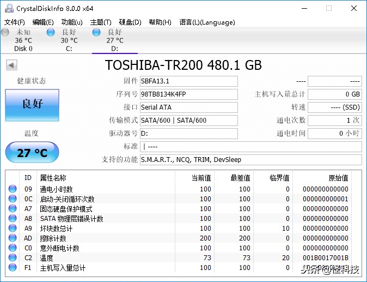
Task: Select the 坏块数总计 attribute row
Action: click(179, 229)
